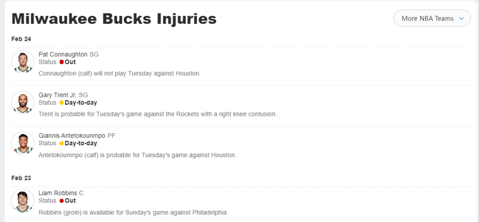This screenshot has width=479, height=222.
Task: Open Giannis Antetokounmpo's headshot photo
Action: (22, 143)
